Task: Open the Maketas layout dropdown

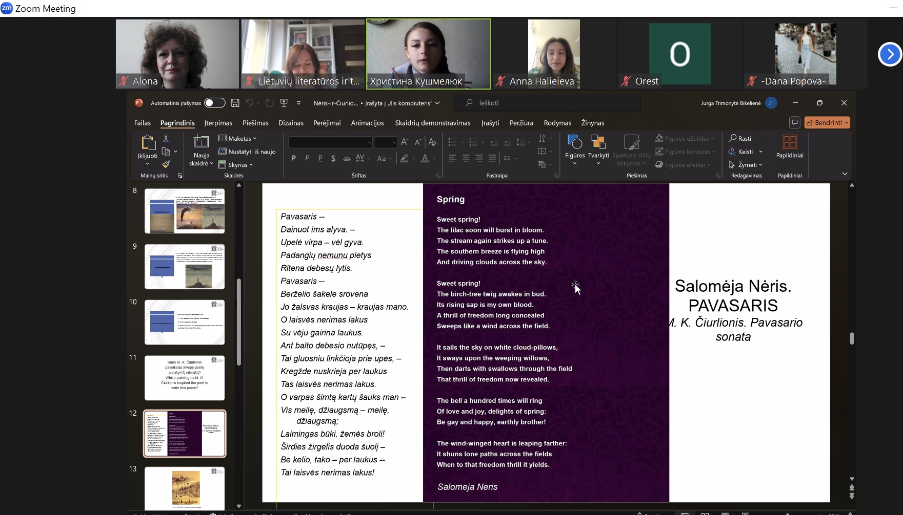Action: [237, 138]
